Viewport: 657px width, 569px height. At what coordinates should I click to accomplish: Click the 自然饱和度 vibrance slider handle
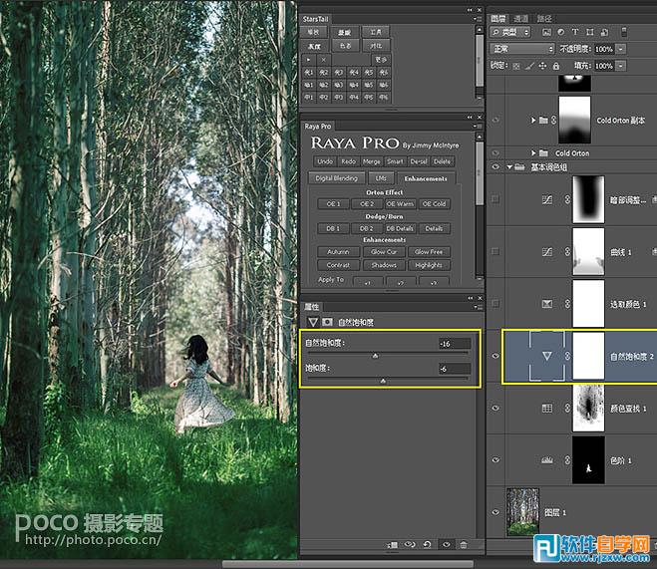(376, 356)
